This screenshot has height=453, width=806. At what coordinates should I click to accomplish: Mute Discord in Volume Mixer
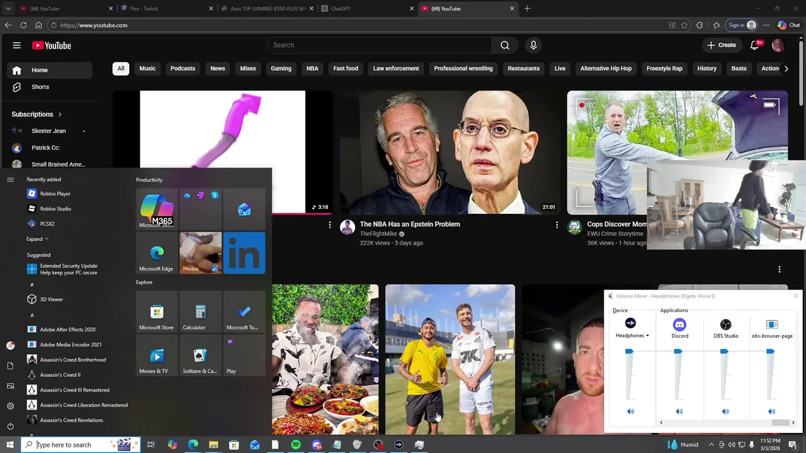679,411
